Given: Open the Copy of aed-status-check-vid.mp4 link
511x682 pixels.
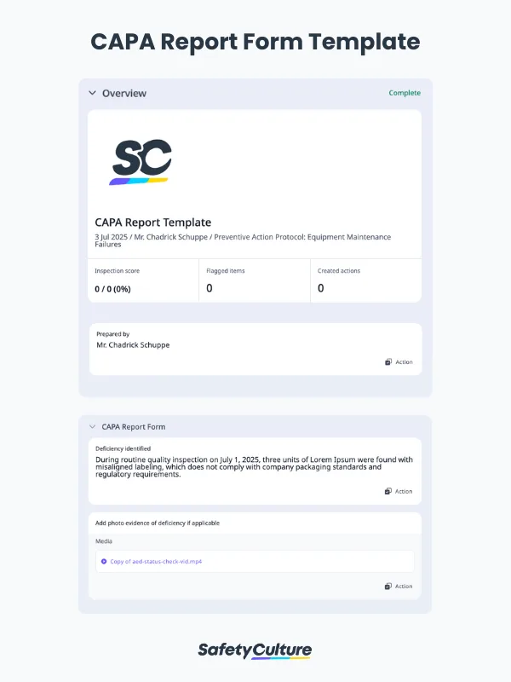Looking at the screenshot, I should [156, 562].
